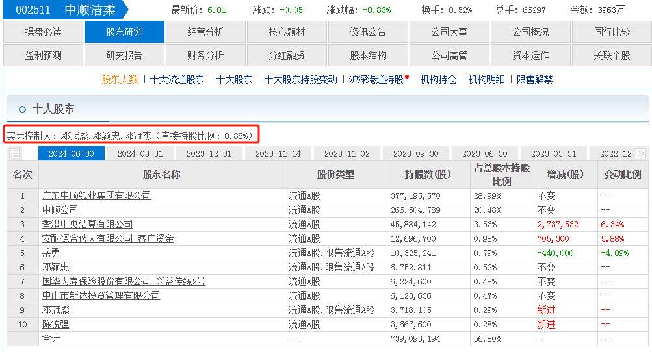This screenshot has width=652, height=352.
Task: Click shareholder name 邓颖忠 in the table
Action: 56,267
